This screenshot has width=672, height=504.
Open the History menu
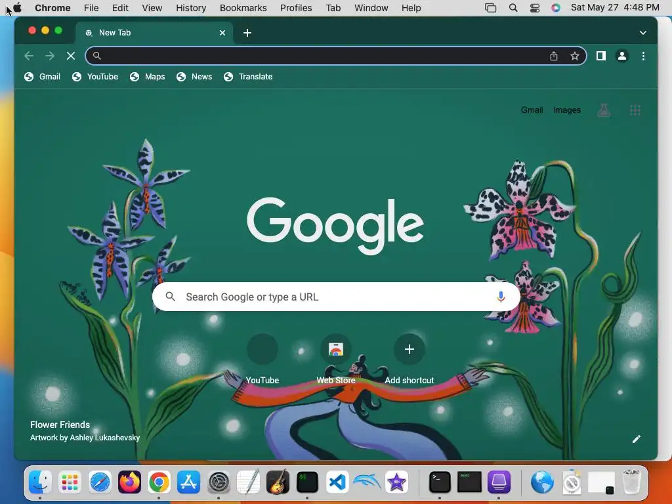(191, 8)
